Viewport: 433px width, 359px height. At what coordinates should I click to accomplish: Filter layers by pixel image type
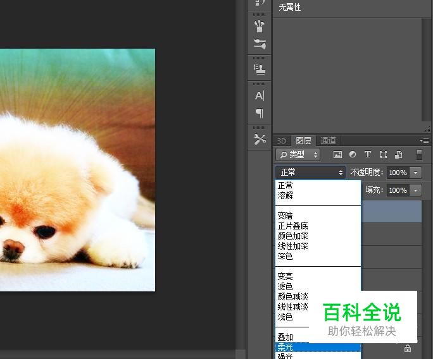click(x=337, y=155)
